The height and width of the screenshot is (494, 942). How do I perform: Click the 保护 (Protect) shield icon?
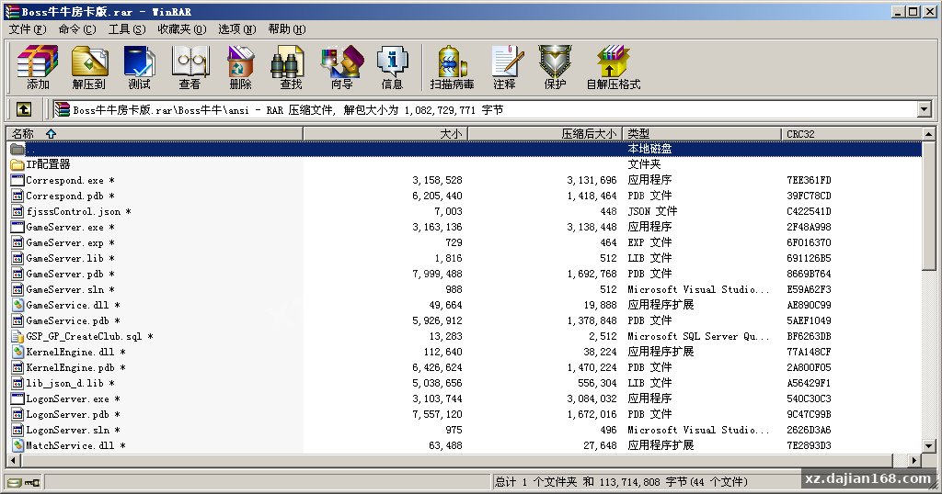(555, 67)
